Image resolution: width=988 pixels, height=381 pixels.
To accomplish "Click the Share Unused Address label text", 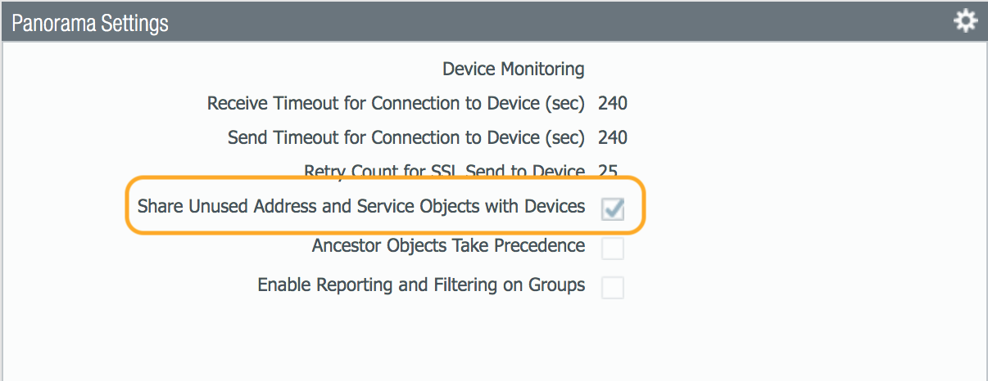I will click(x=361, y=206).
